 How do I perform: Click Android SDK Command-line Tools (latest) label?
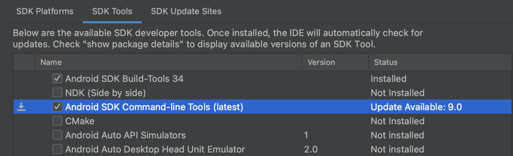click(154, 107)
